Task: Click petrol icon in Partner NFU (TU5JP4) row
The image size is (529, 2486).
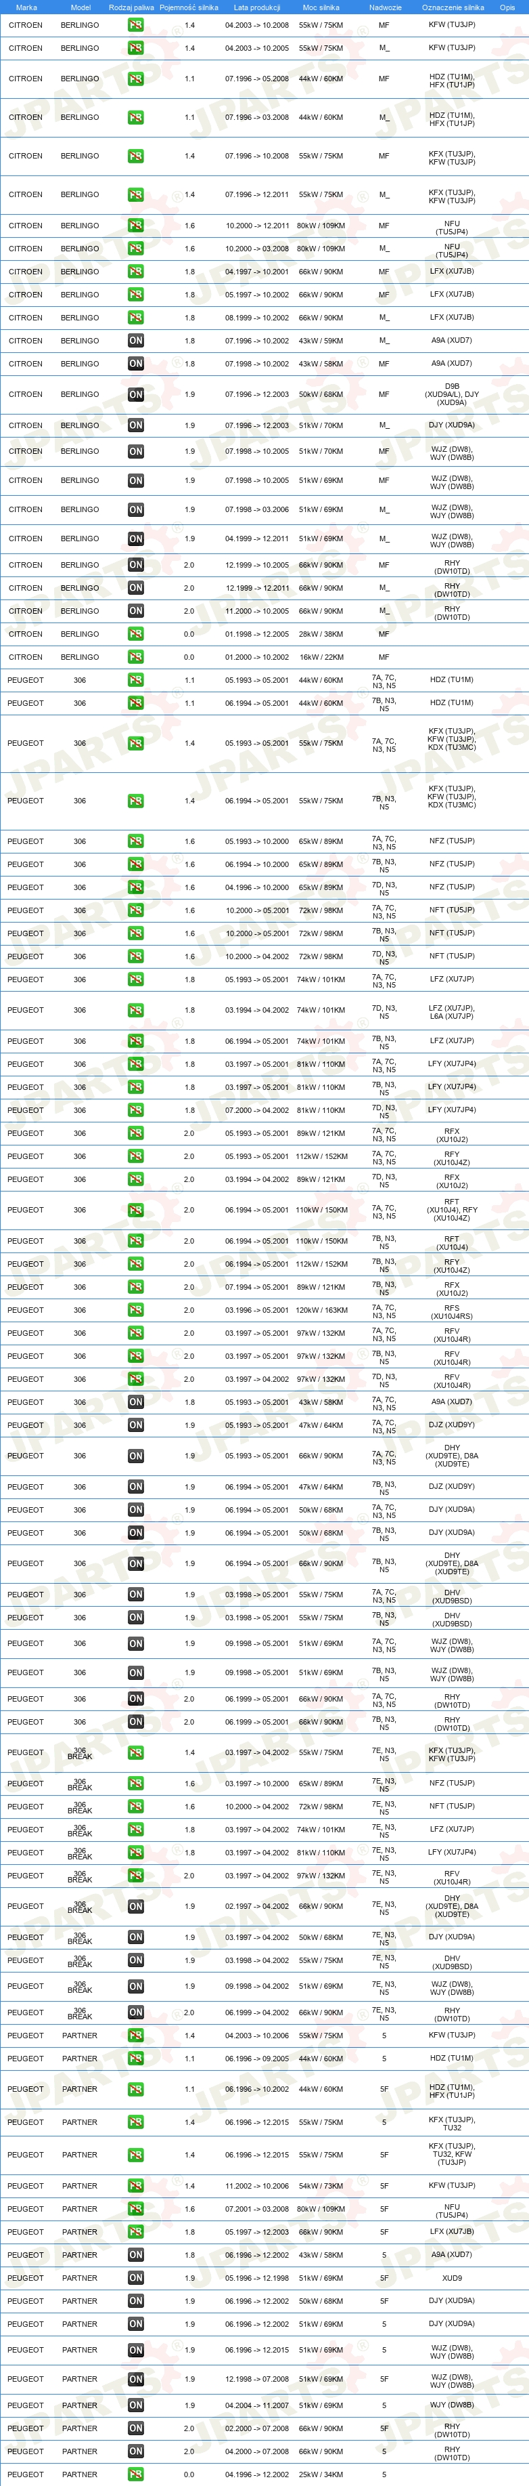Action: click(136, 2209)
